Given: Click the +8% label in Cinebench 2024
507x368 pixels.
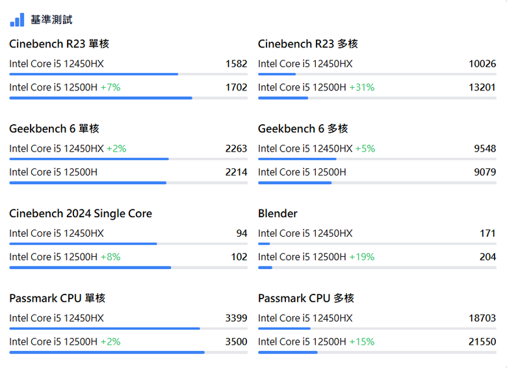Looking at the screenshot, I should point(110,257).
